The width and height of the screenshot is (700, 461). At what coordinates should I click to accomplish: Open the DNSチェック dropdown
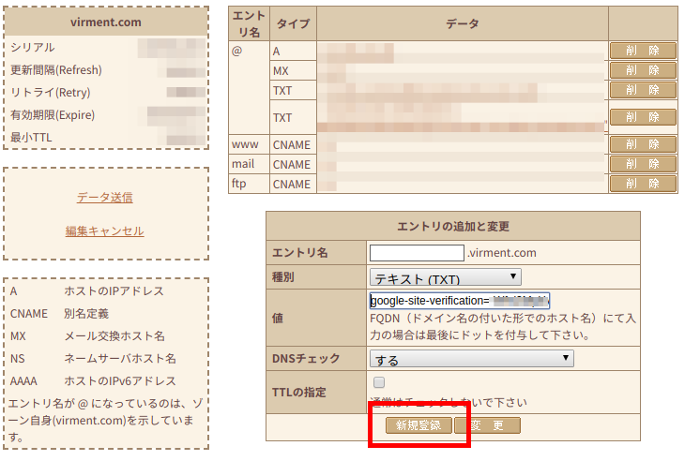472,358
